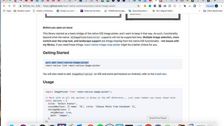Open the Student Loans bookmark folder
The height and width of the screenshot is (126, 224).
[x=22, y=11]
